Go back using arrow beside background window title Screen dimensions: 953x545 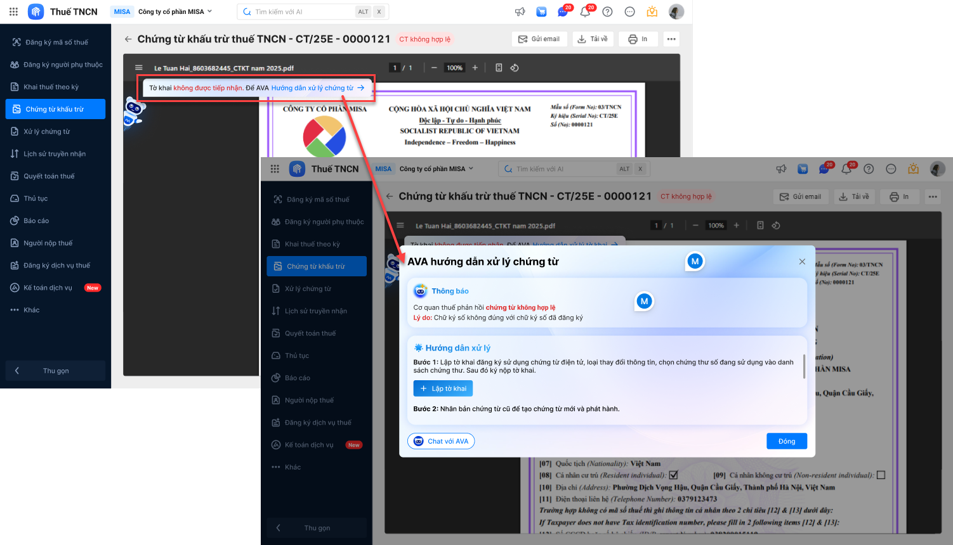[128, 39]
